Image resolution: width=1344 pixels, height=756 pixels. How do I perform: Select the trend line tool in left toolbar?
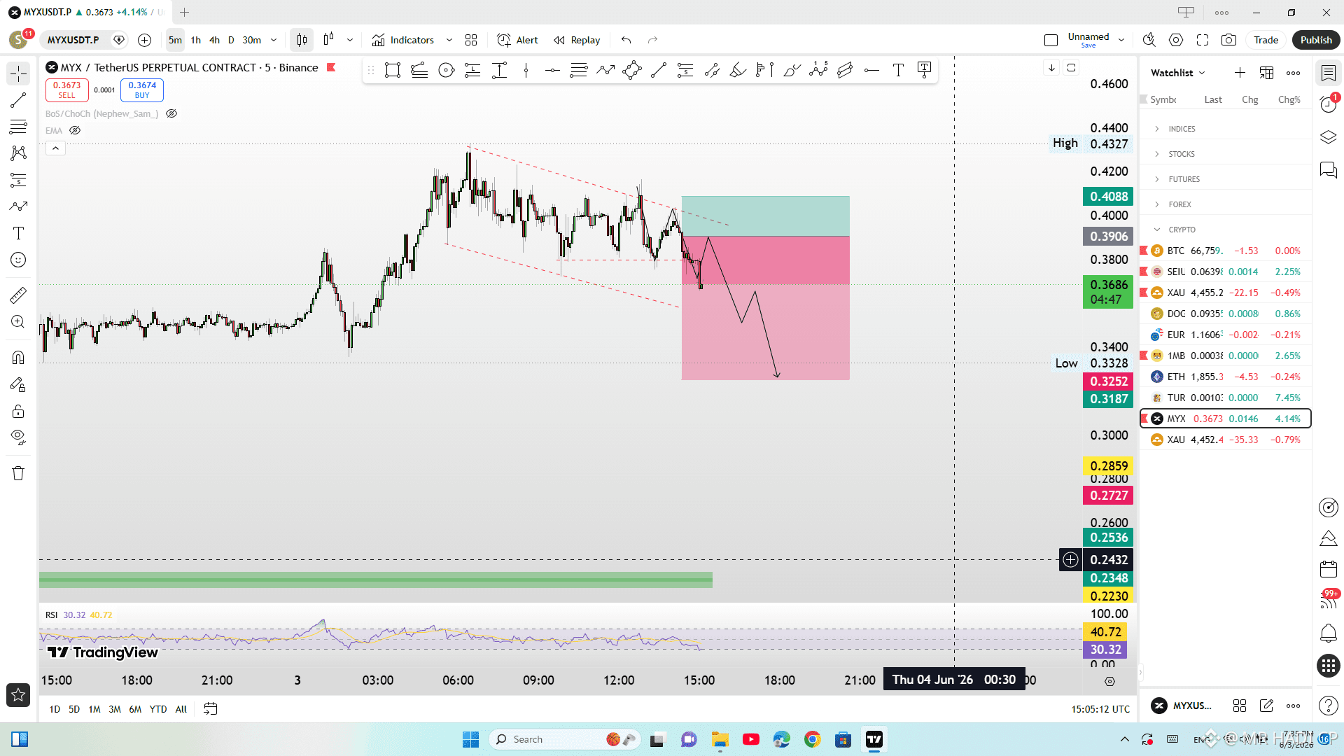tap(18, 100)
